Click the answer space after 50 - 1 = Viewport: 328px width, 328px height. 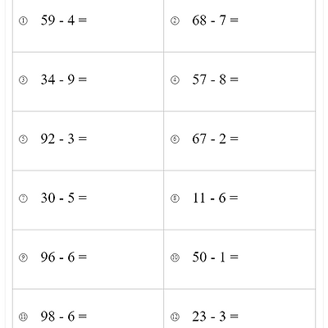pos(276,257)
